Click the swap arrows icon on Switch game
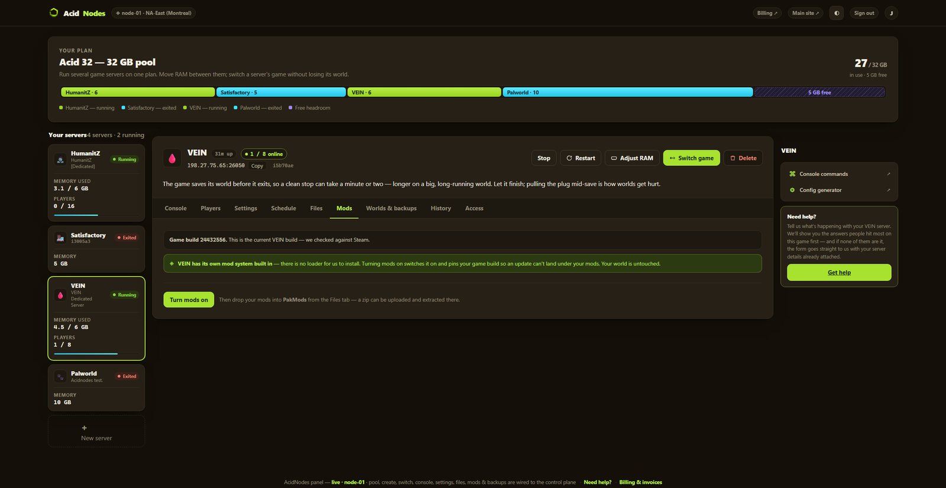The width and height of the screenshot is (946, 488). coord(672,158)
